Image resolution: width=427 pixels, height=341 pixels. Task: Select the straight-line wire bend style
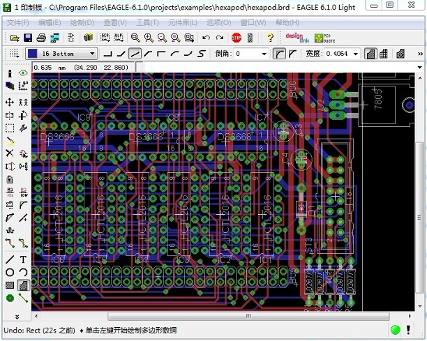(x=135, y=54)
